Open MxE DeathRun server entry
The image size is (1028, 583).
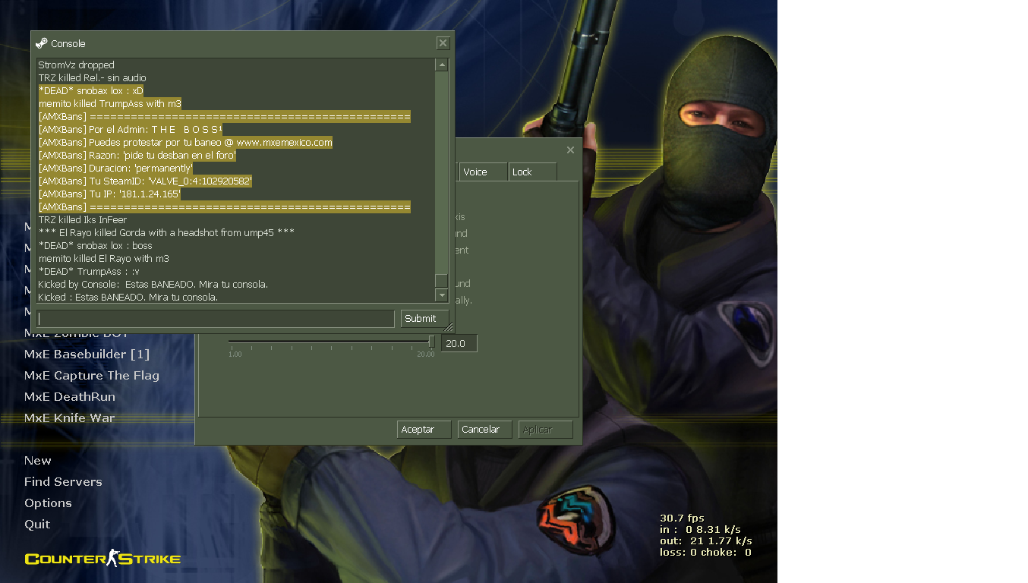pos(70,396)
